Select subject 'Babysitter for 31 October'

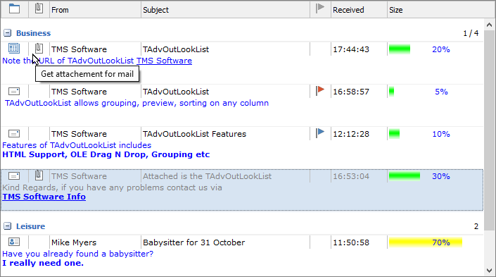click(x=194, y=242)
